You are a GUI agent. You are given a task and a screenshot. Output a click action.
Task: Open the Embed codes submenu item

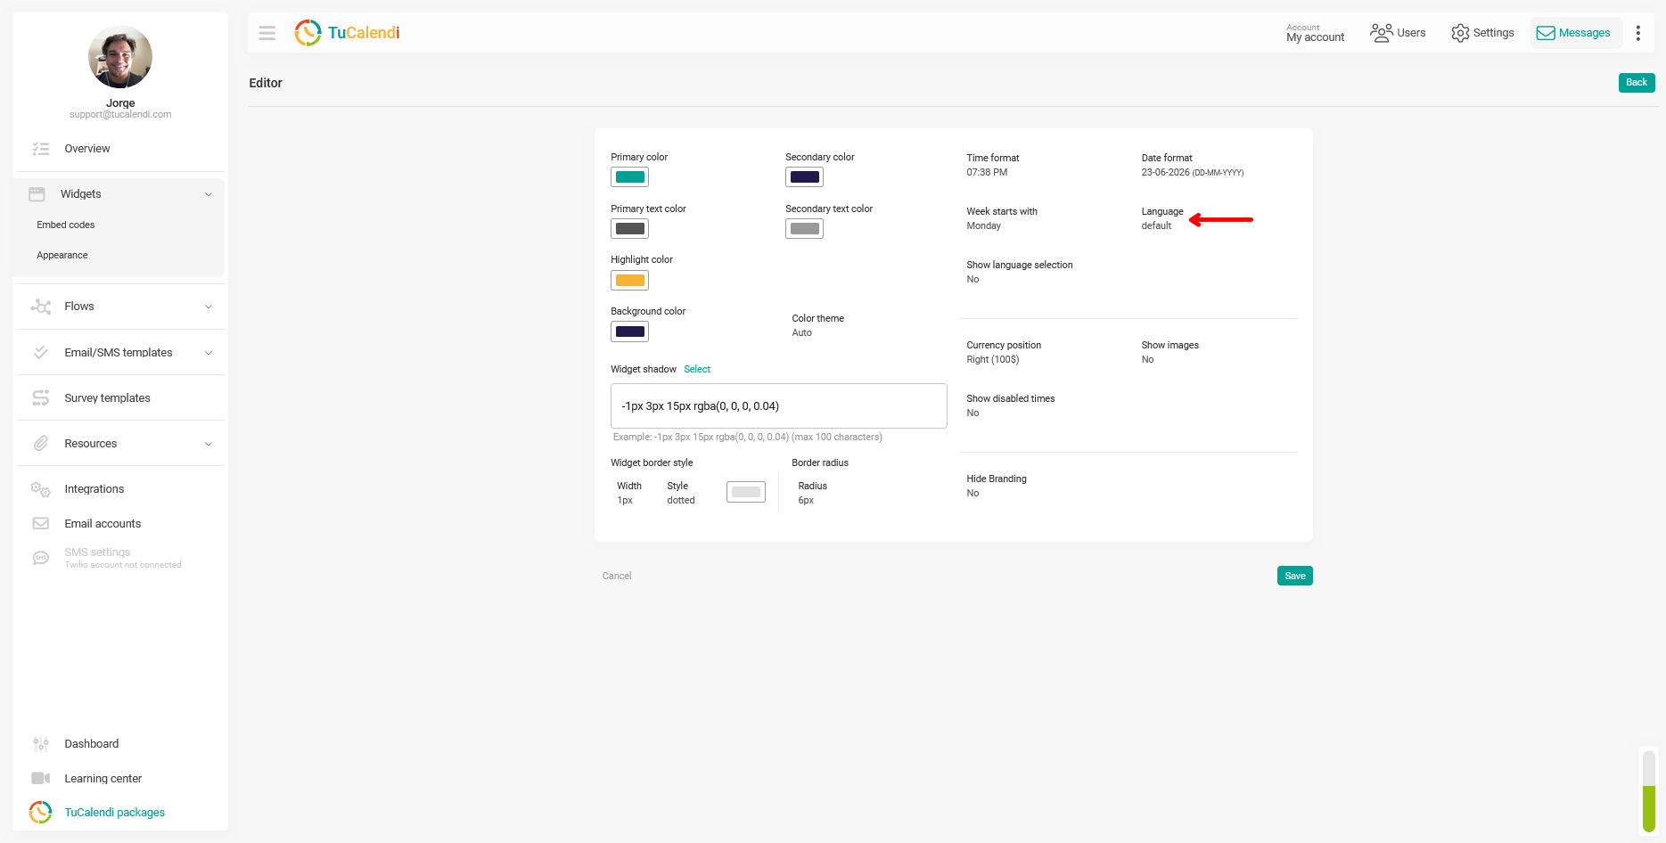[x=66, y=225]
